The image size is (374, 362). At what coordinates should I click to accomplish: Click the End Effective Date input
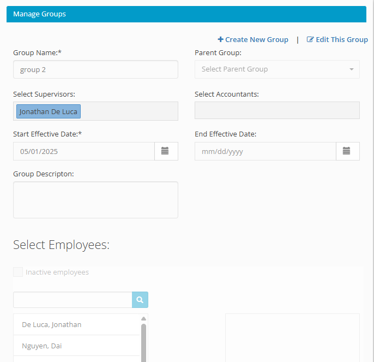pyautogui.click(x=266, y=151)
